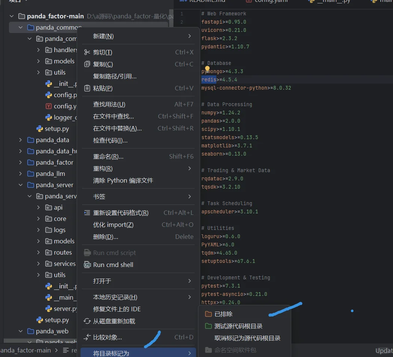Select the models folder under panda_server
Screen dimensions: 393x357
[64, 241]
